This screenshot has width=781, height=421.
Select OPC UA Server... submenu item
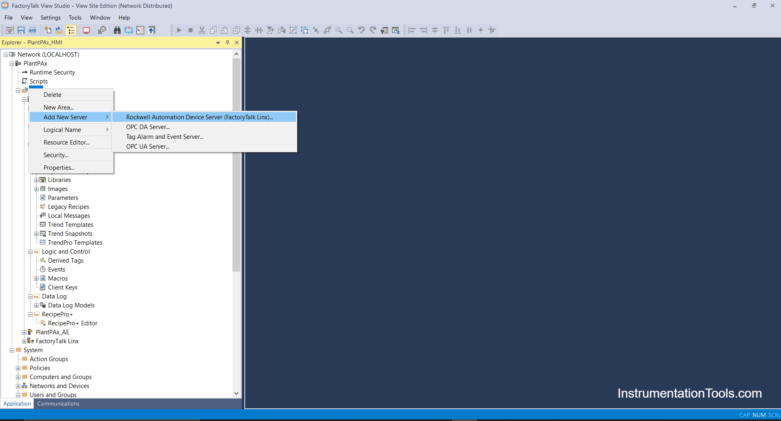pyautogui.click(x=204, y=147)
